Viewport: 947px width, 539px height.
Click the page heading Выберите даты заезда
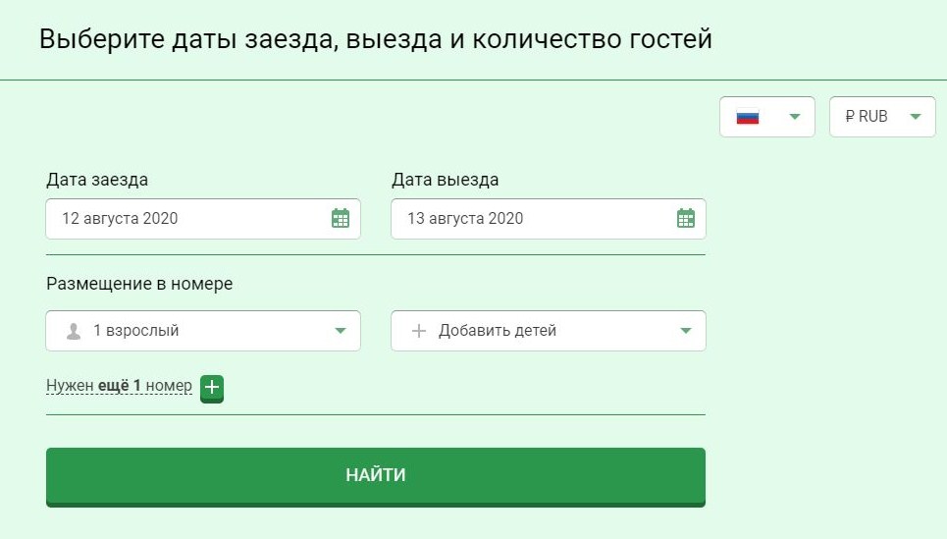pyautogui.click(x=376, y=39)
